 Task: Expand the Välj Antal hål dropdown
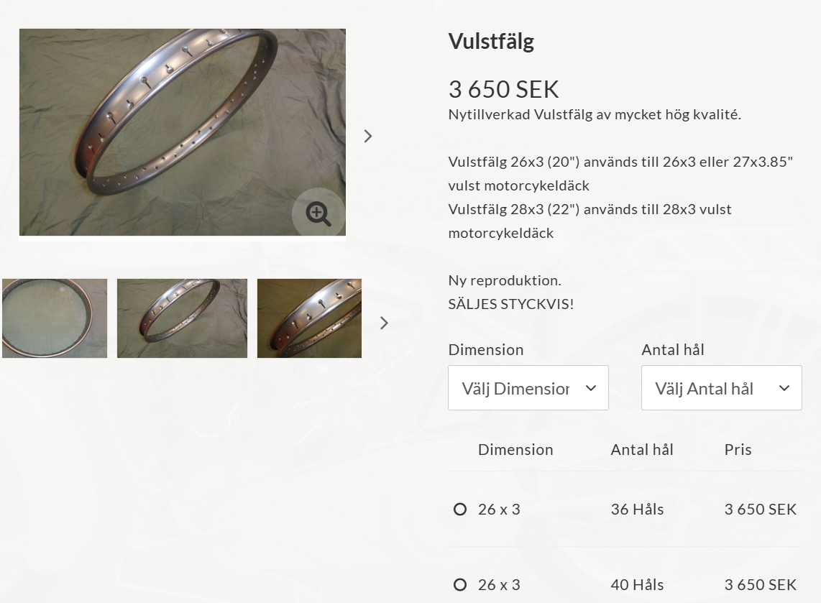coord(722,388)
